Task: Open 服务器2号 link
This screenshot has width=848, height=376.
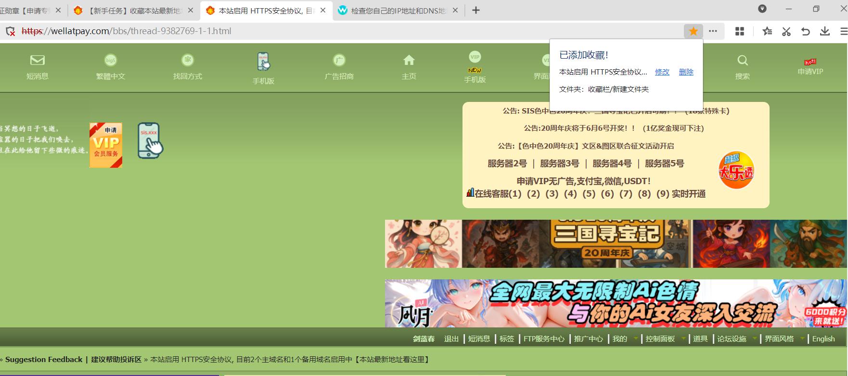Action: click(507, 163)
